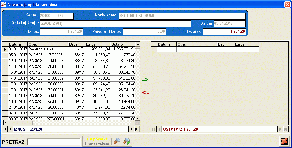The height and width of the screenshot is (148, 292).
Task: Click the red move-left arrow
Action: 145,92
